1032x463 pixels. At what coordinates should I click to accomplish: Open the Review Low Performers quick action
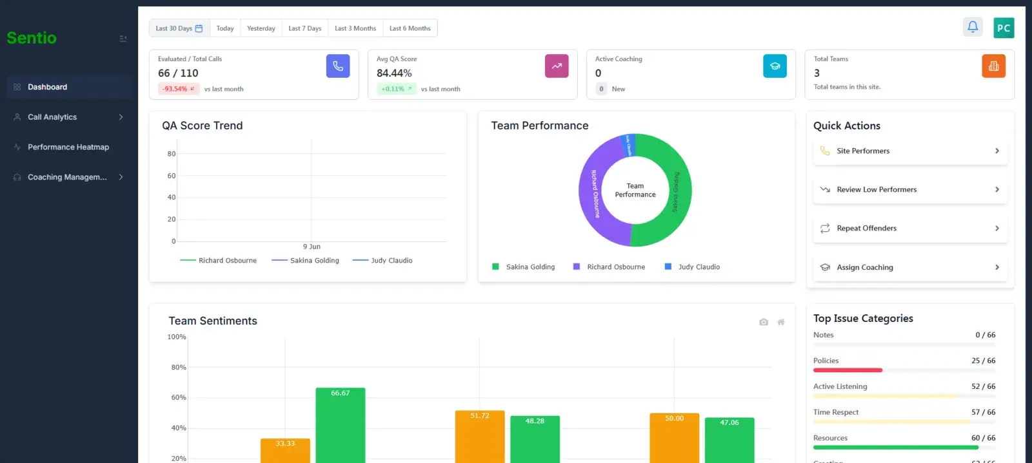tap(910, 189)
